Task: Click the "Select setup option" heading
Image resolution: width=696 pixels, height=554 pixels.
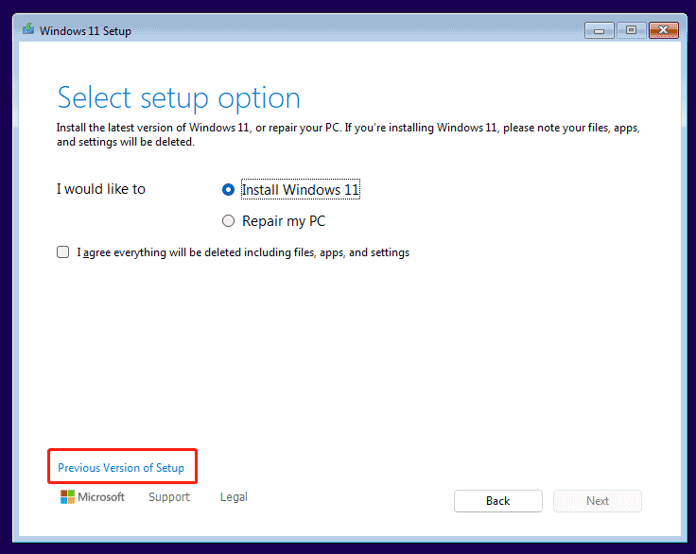Action: pyautogui.click(x=179, y=98)
